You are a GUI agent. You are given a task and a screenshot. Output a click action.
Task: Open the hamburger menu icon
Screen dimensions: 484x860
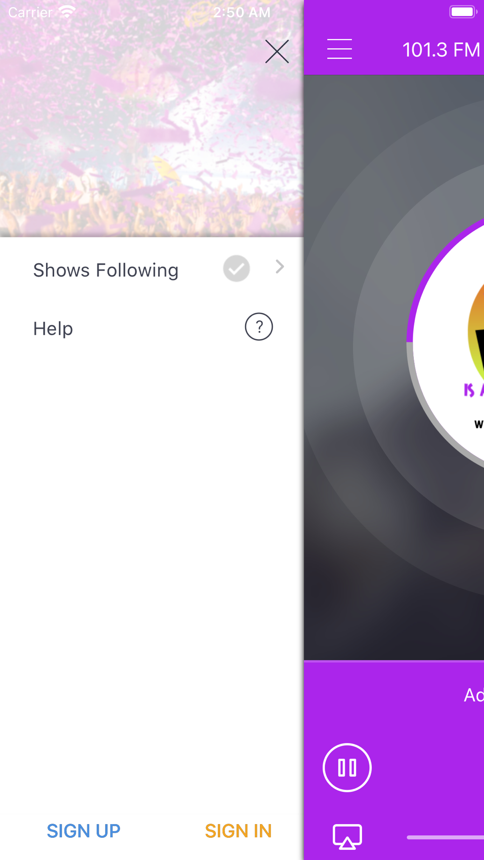click(x=339, y=49)
